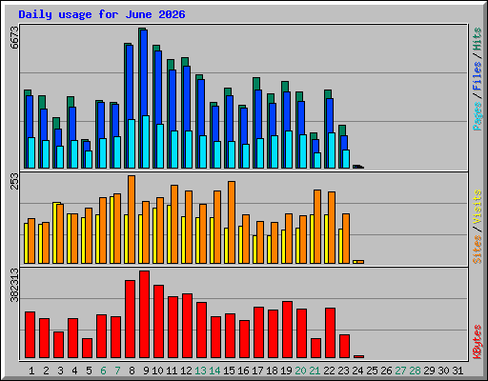The height and width of the screenshot is (381, 488).
Task: Click the blue Files bar for day 17
Action: [258, 114]
